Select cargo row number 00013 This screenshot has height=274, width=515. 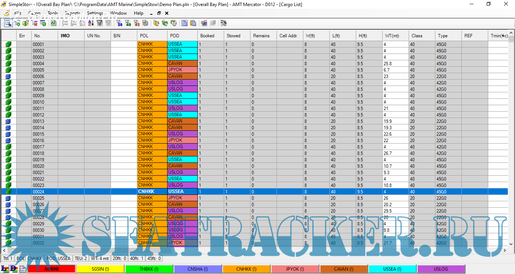[38, 121]
